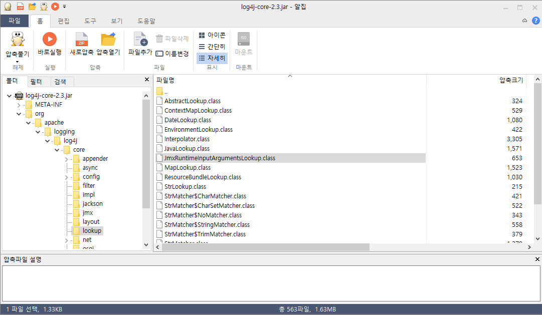The height and width of the screenshot is (315, 542).
Task: Select the async folder in tree
Action: (90, 168)
